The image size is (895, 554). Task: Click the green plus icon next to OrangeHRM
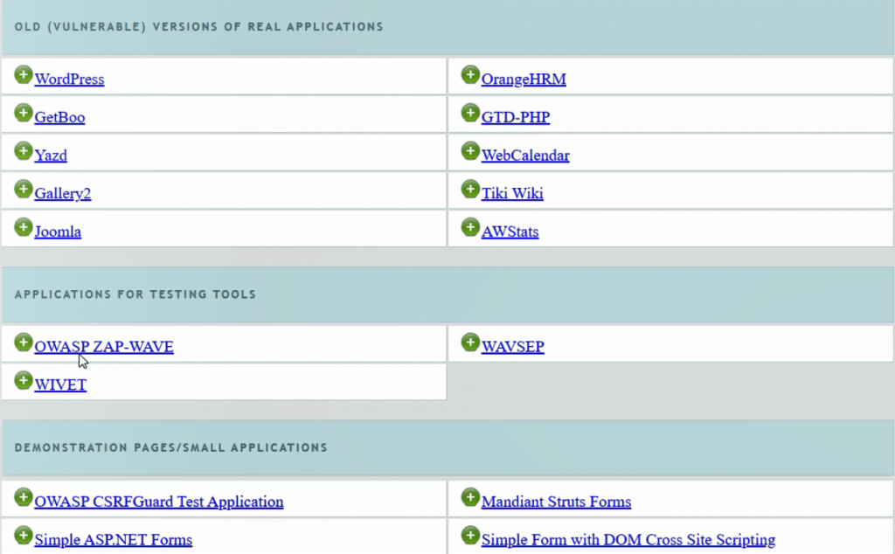470,73
